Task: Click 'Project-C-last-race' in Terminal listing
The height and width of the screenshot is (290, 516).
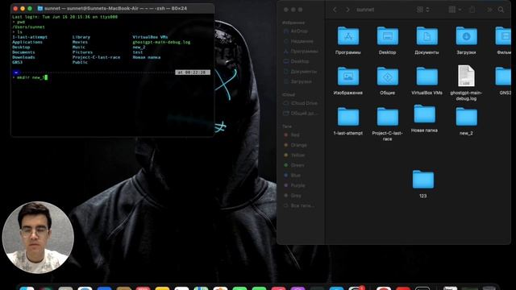Action: pyautogui.click(x=97, y=57)
